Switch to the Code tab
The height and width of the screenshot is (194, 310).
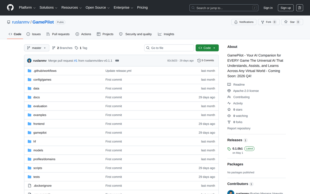tap(15, 34)
